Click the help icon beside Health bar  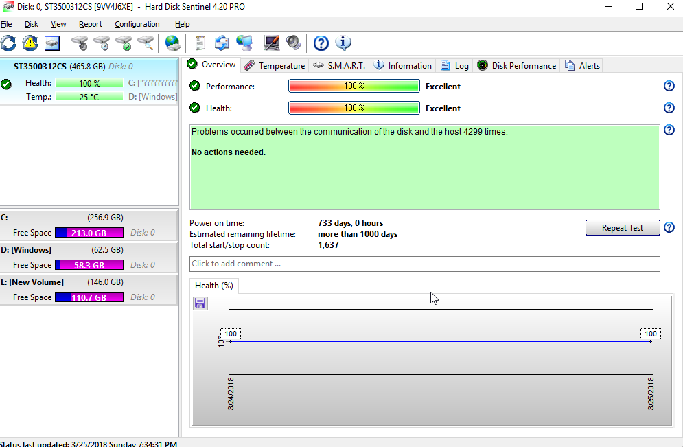tap(669, 108)
